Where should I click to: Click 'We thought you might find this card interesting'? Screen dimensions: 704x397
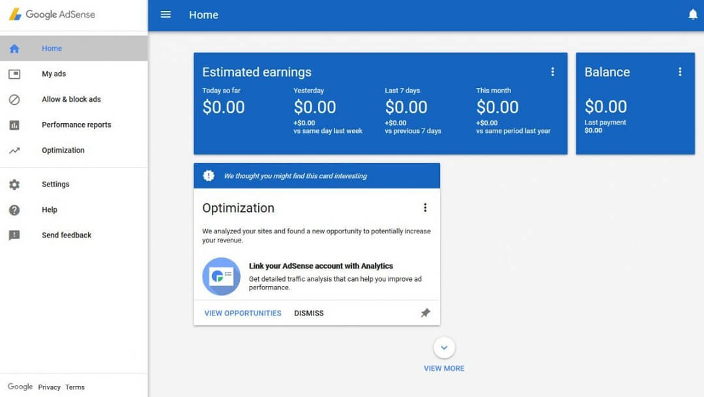pyautogui.click(x=295, y=176)
